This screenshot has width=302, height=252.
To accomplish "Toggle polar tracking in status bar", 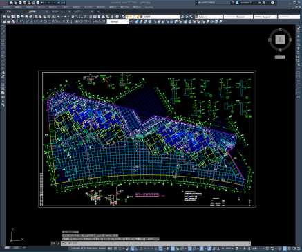I will coord(141,249).
